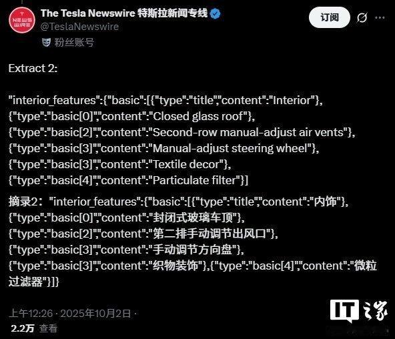This screenshot has height=339, width=395.
Task: Click the 上午12:26 timestamp link
Action: click(31, 314)
